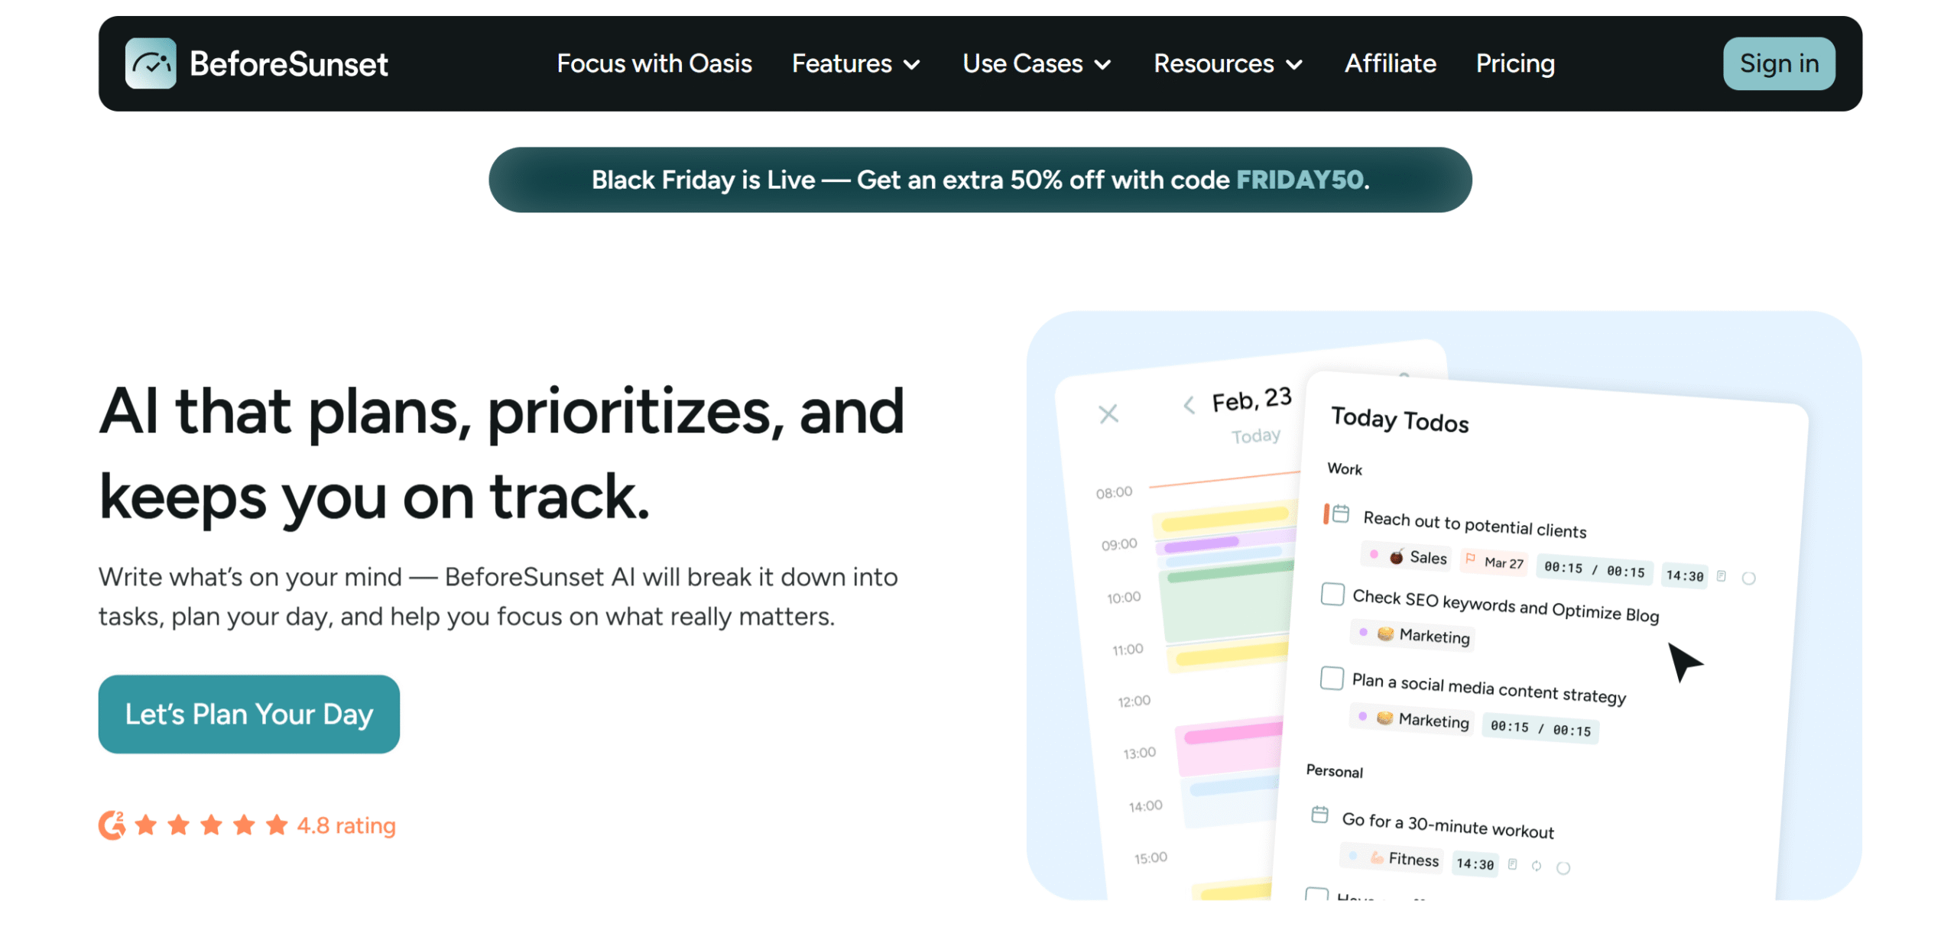Expand the Use Cases dropdown
1957x943 pixels.
[x=1035, y=63]
